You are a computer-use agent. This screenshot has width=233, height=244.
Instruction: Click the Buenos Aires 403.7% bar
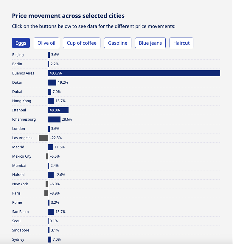134,73
